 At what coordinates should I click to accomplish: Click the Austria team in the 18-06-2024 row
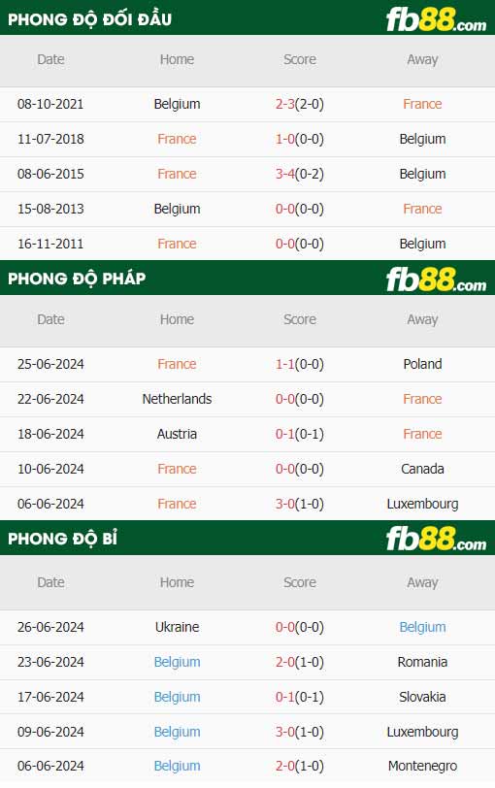[177, 434]
